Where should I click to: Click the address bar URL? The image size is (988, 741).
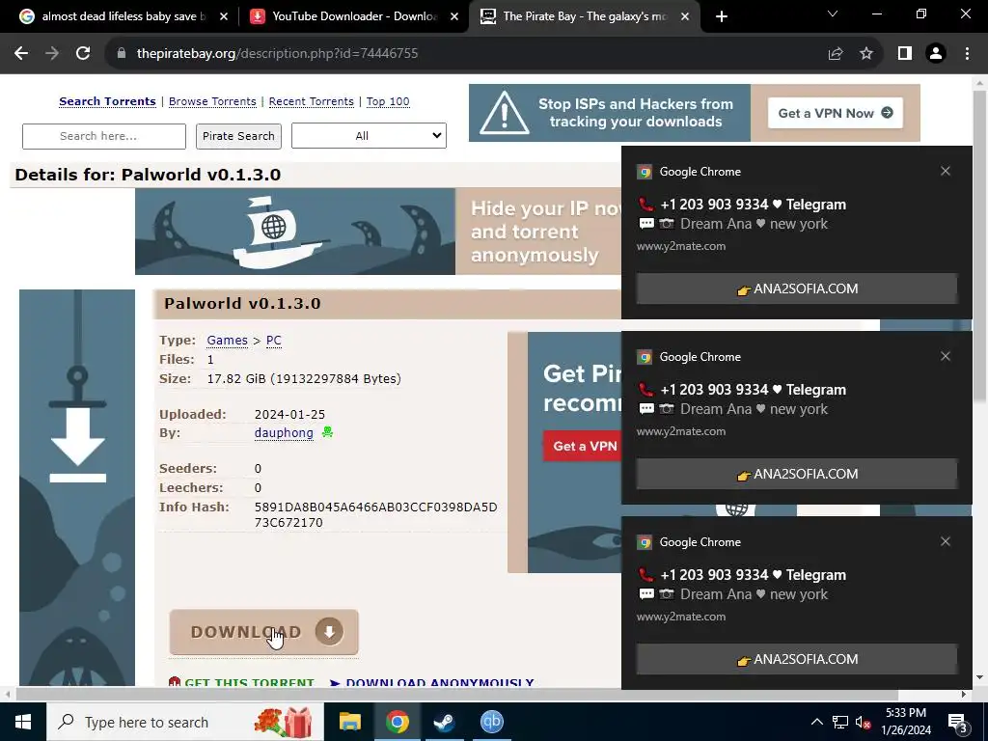(x=277, y=54)
